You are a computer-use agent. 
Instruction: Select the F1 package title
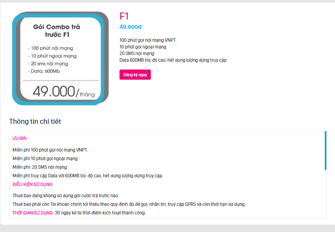point(124,16)
